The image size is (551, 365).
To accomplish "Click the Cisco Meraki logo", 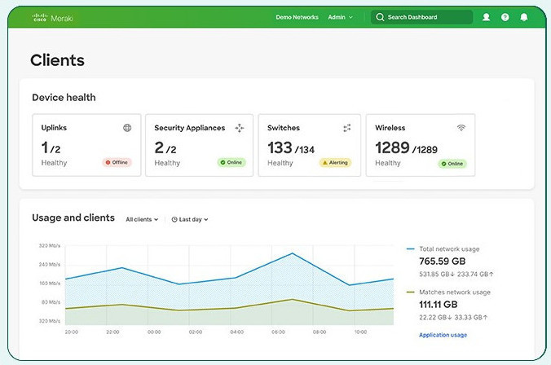I will coord(52,18).
